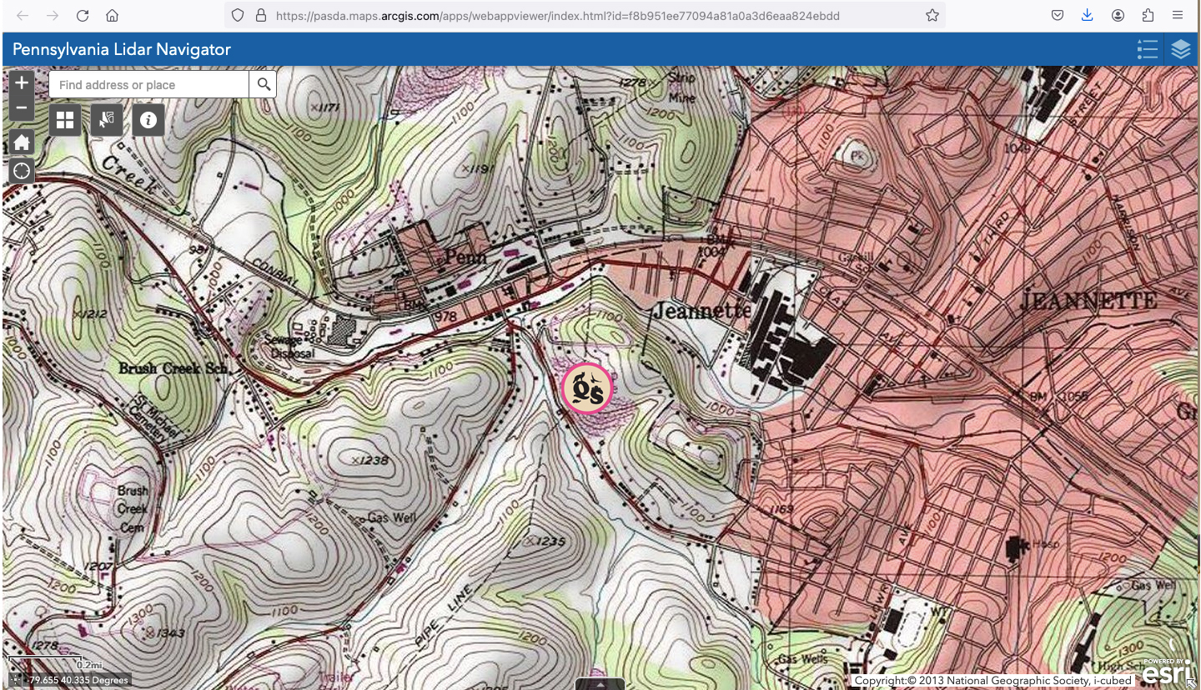Open the Legend panel icon
The width and height of the screenshot is (1201, 690).
coord(1148,50)
